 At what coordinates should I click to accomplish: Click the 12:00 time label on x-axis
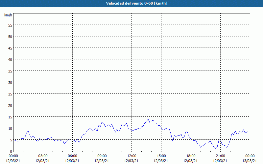[x=132, y=156]
